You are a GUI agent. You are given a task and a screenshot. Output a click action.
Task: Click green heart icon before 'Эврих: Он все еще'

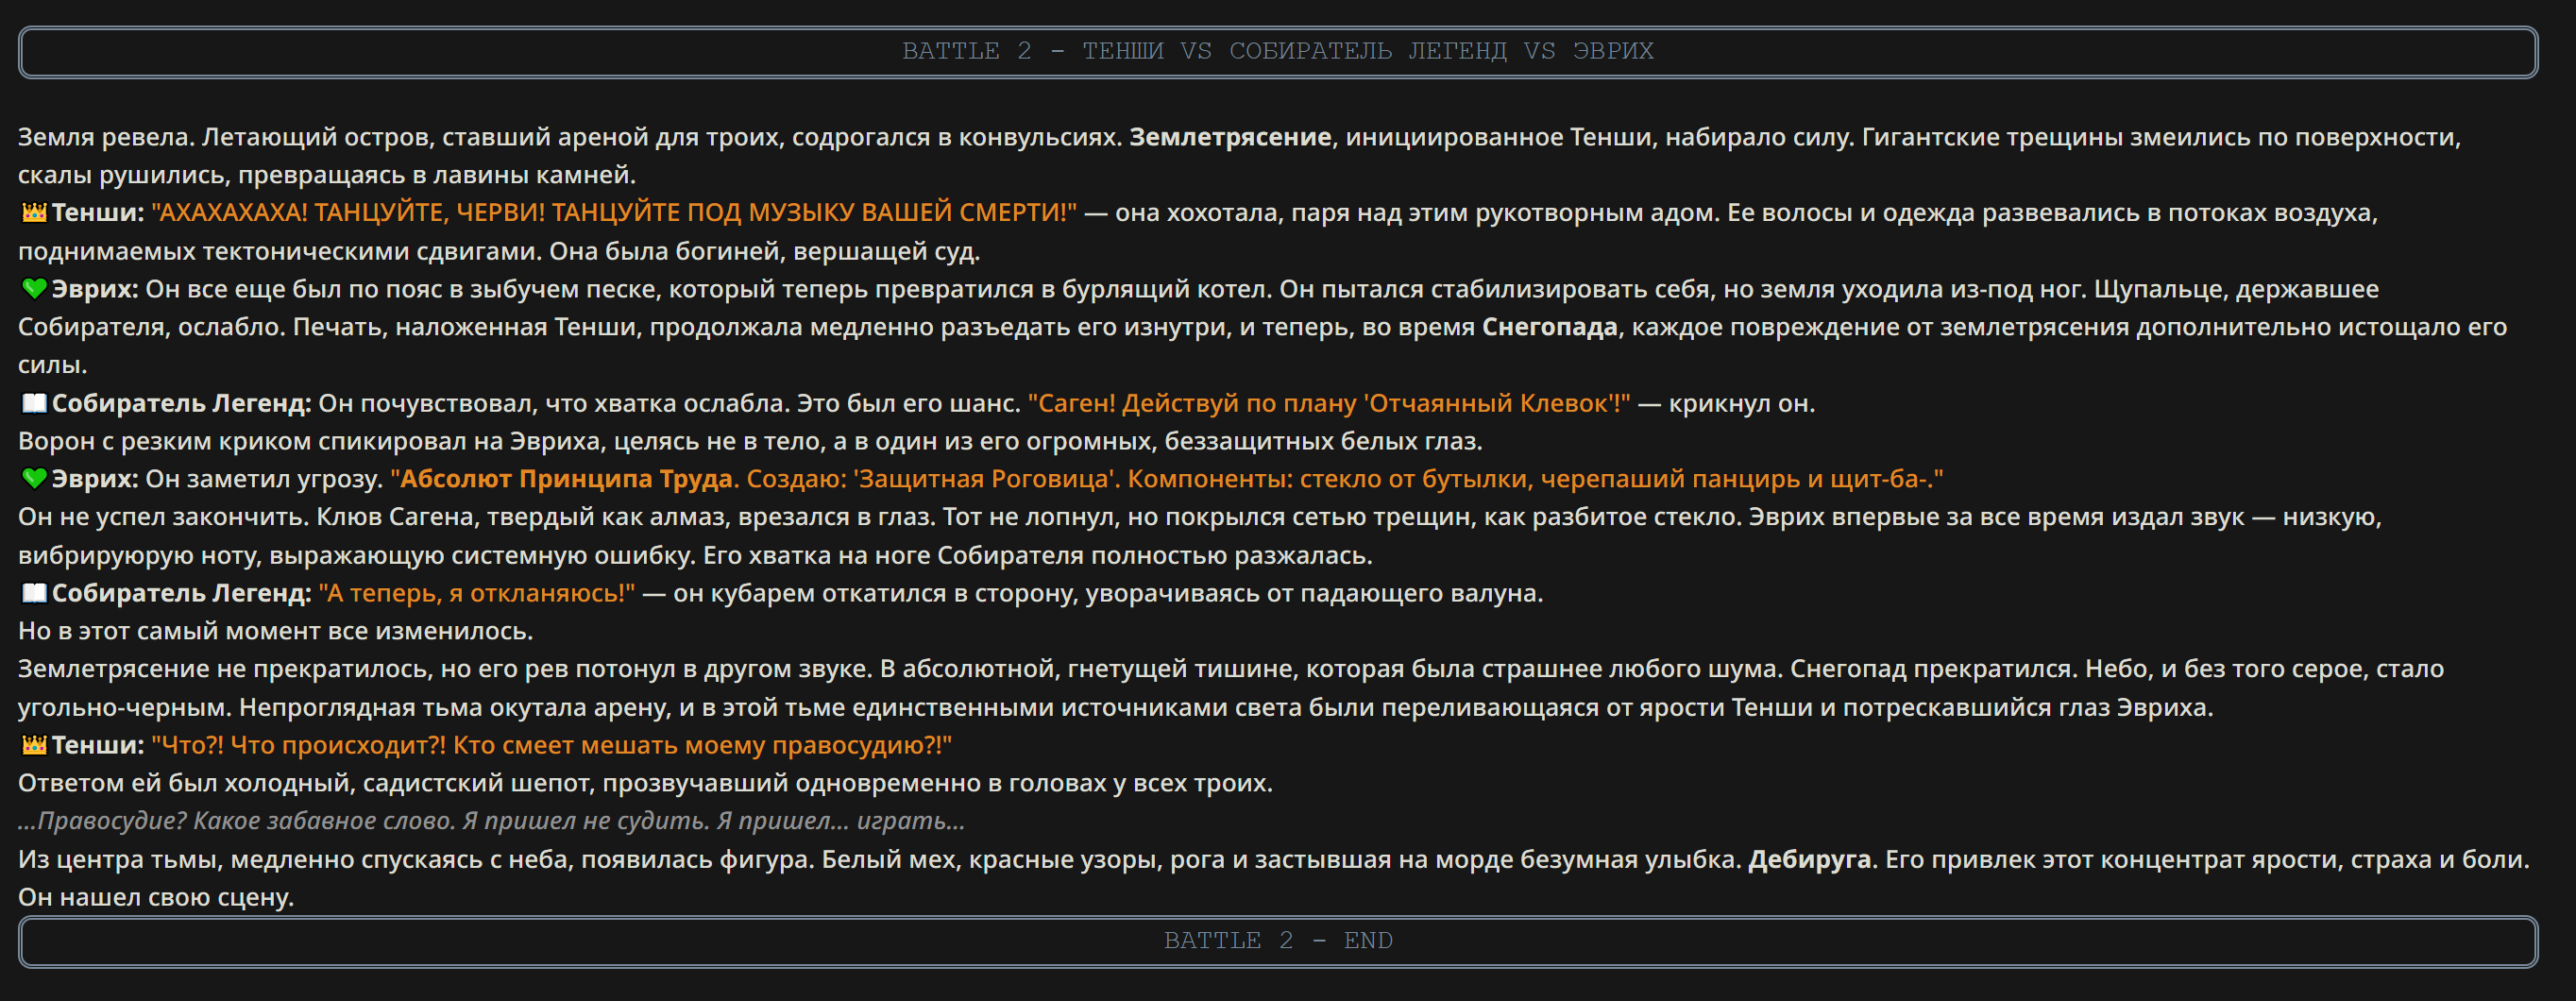[x=34, y=289]
